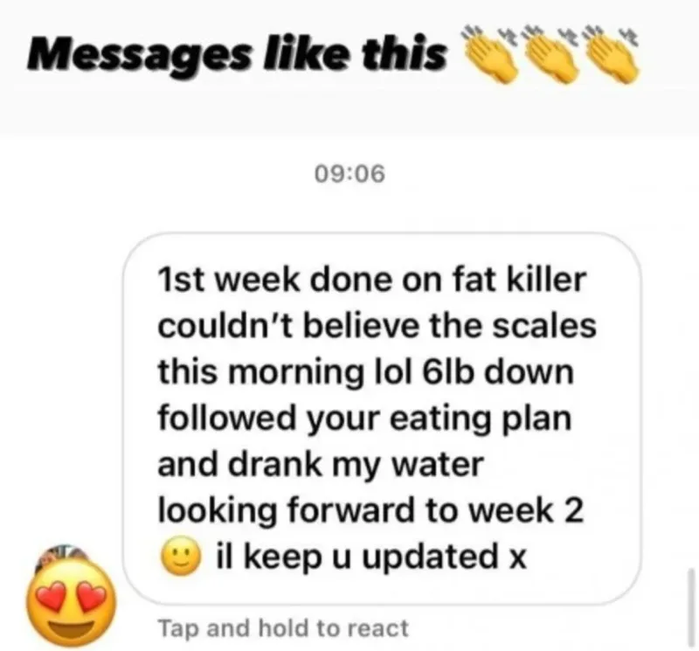Click the first clapping hands emoji

(489, 57)
